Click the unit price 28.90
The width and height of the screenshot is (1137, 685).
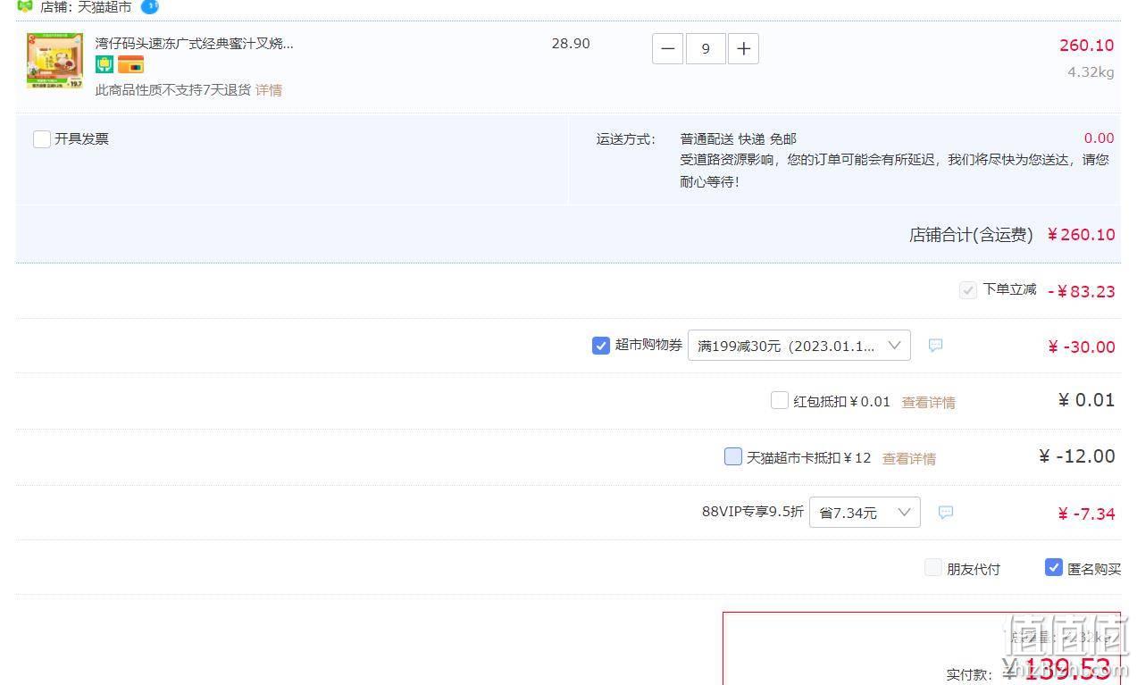pyautogui.click(x=571, y=44)
